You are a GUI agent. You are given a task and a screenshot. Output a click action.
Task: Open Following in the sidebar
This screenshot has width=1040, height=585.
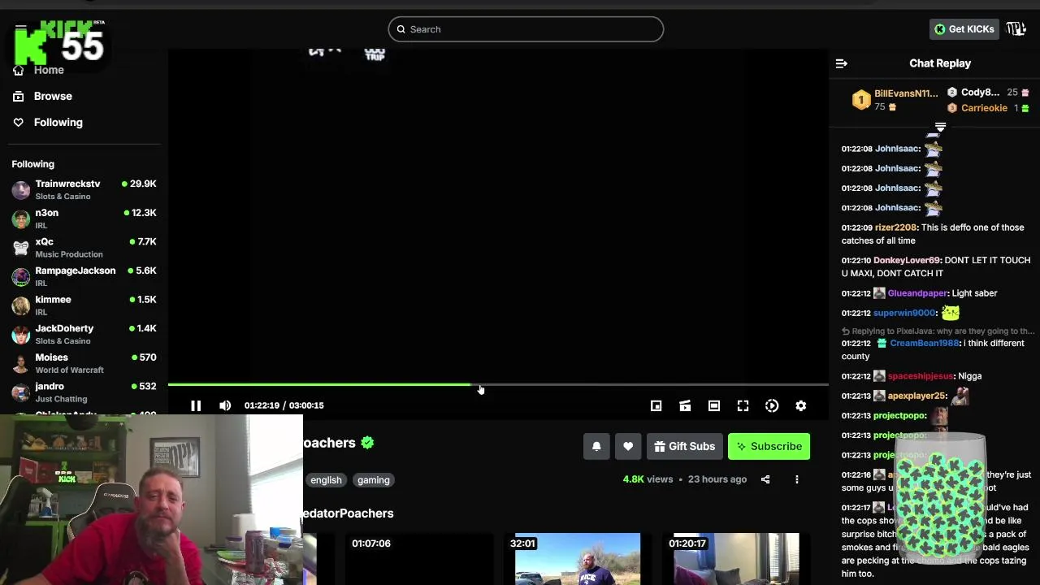pos(58,122)
